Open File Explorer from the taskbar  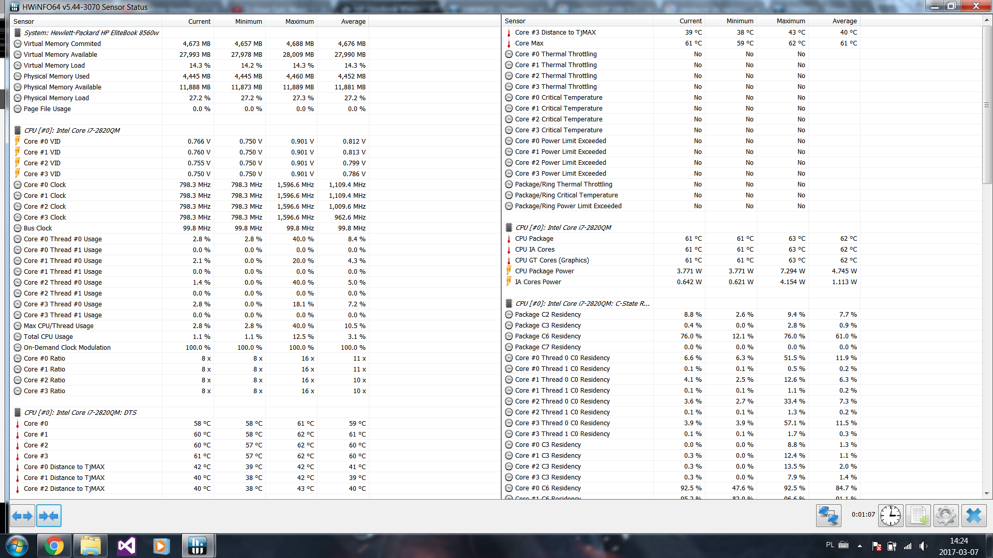pyautogui.click(x=90, y=546)
